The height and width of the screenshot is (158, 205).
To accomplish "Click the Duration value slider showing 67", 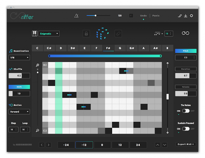I will [x=186, y=76].
